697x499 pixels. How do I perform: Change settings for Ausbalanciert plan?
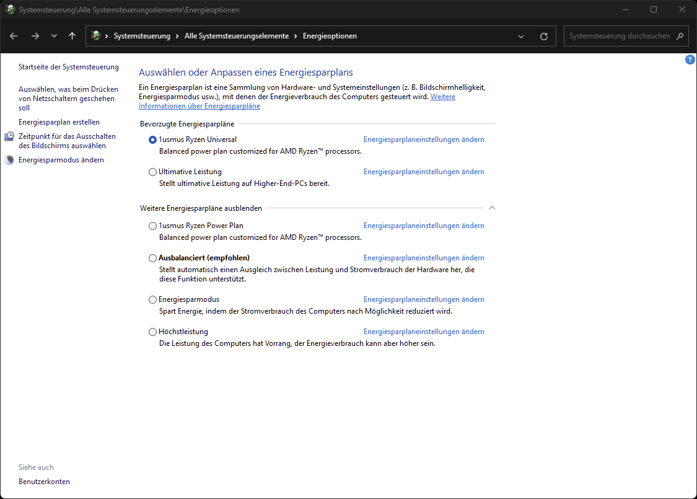[x=424, y=257]
